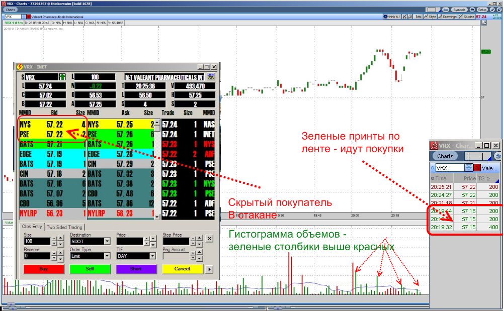Image resolution: width=503 pixels, height=311 pixels.
Task: Expand the arrow next to Cancel button
Action: click(209, 269)
